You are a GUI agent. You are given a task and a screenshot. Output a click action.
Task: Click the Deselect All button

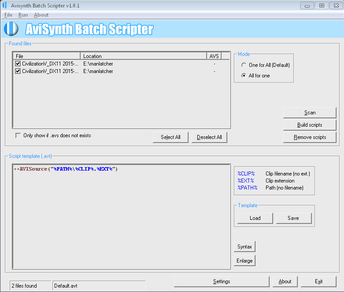click(x=209, y=137)
